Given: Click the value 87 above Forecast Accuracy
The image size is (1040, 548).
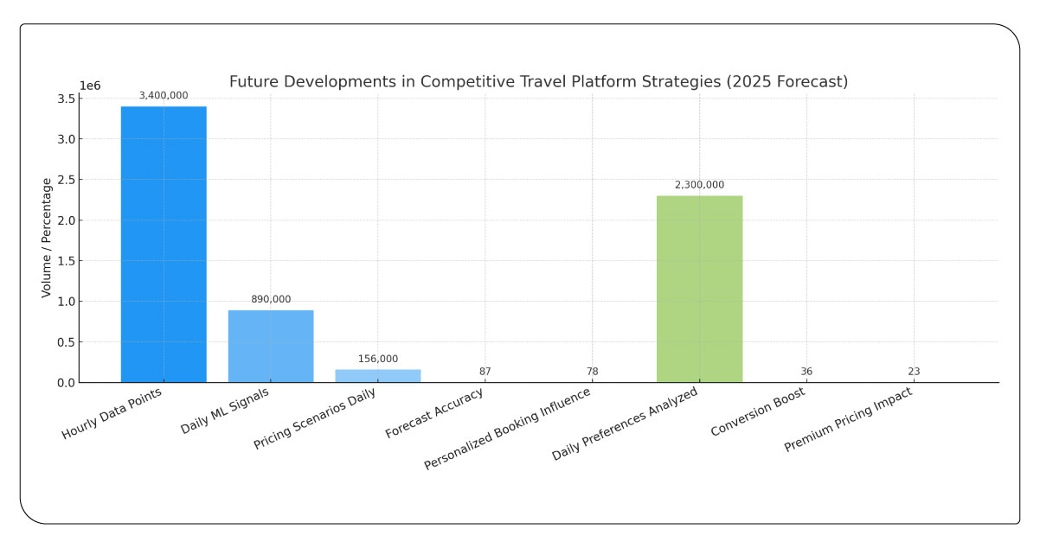Looking at the screenshot, I should click(x=485, y=369).
